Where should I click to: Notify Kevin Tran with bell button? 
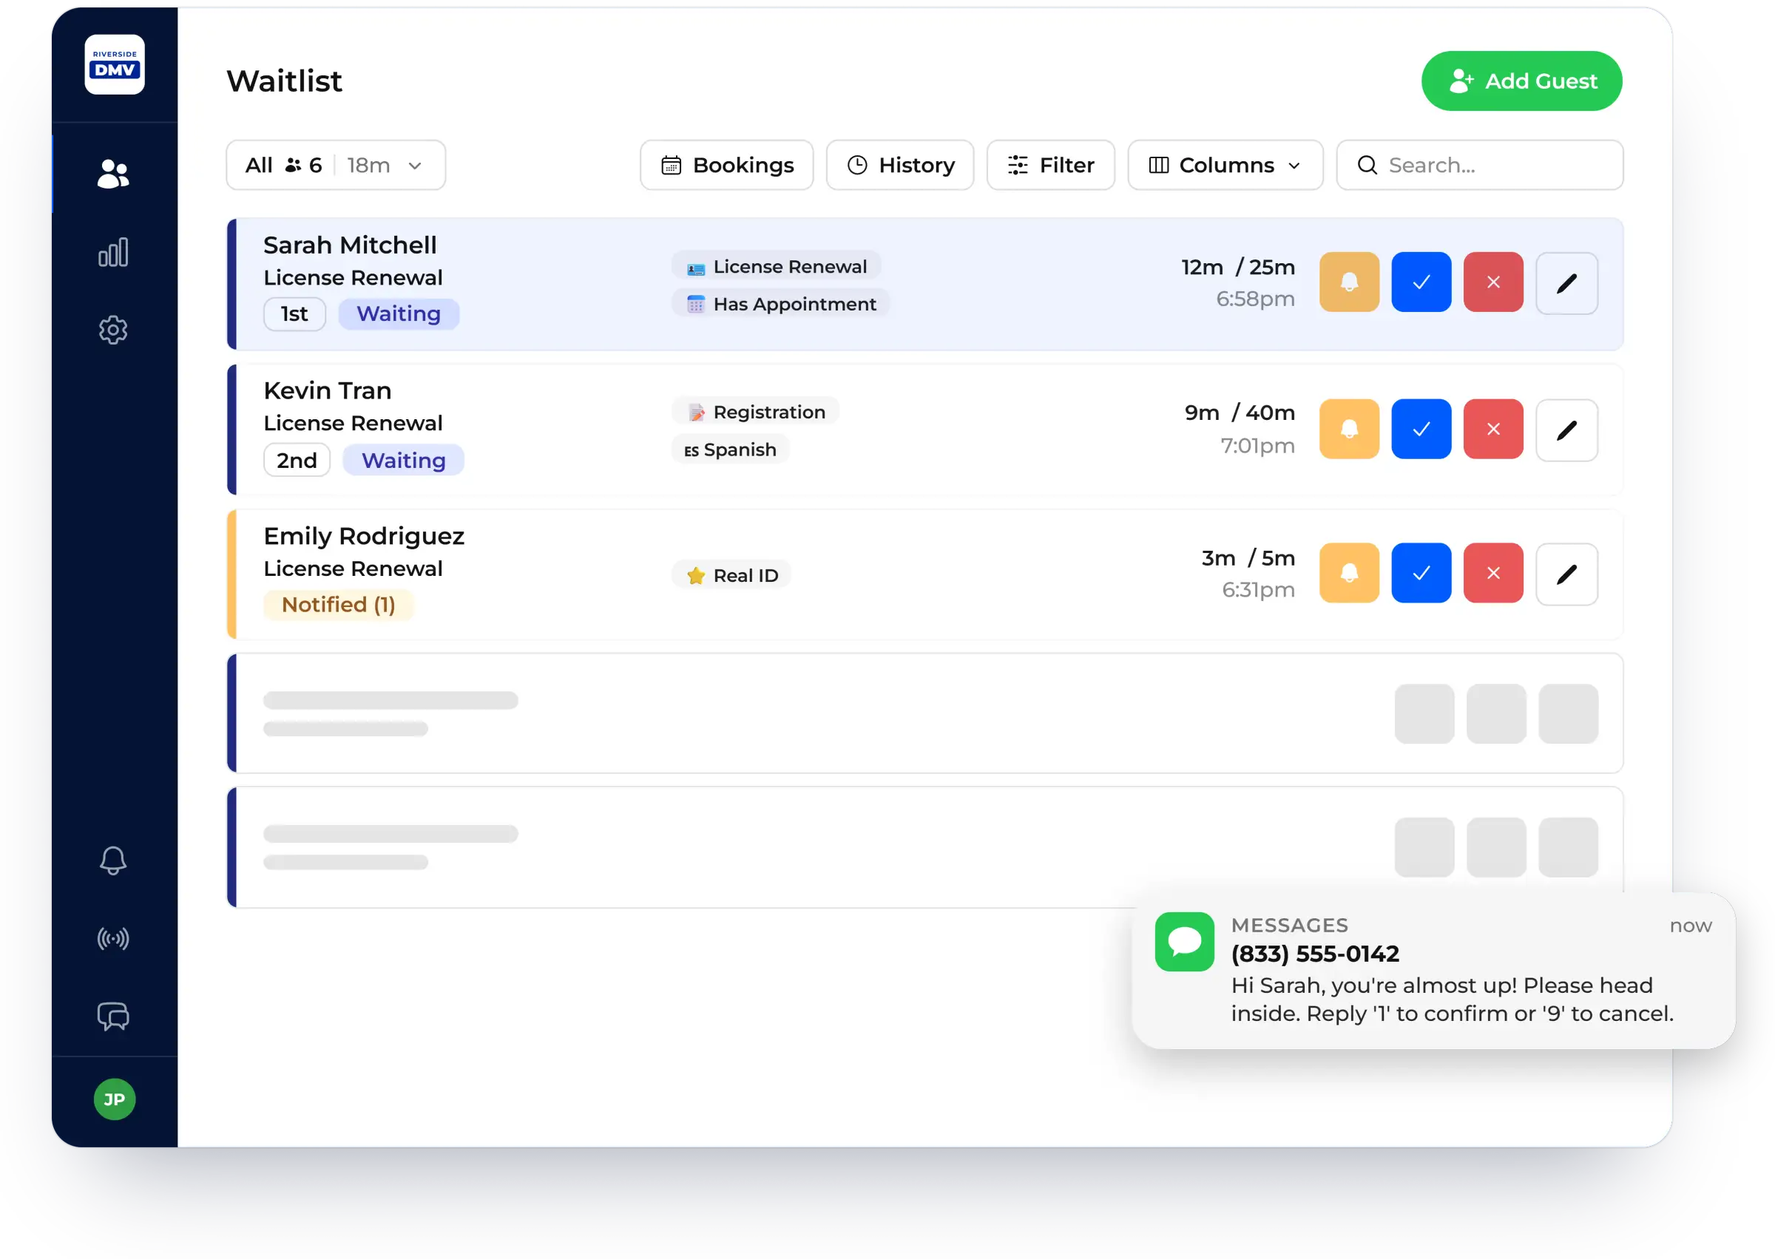pos(1349,429)
